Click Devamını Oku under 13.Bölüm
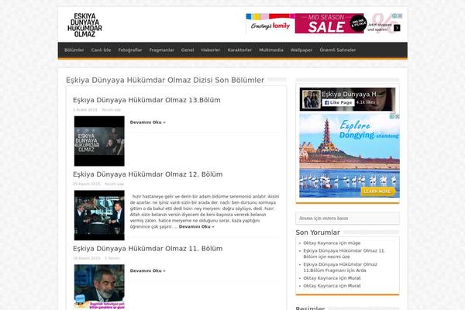This screenshot has height=310, width=465. point(148,122)
